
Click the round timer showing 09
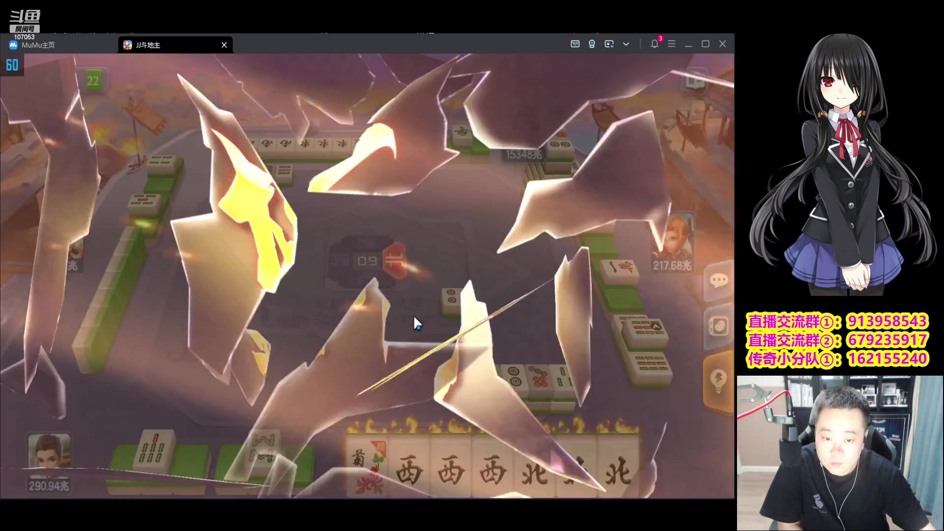point(367,261)
